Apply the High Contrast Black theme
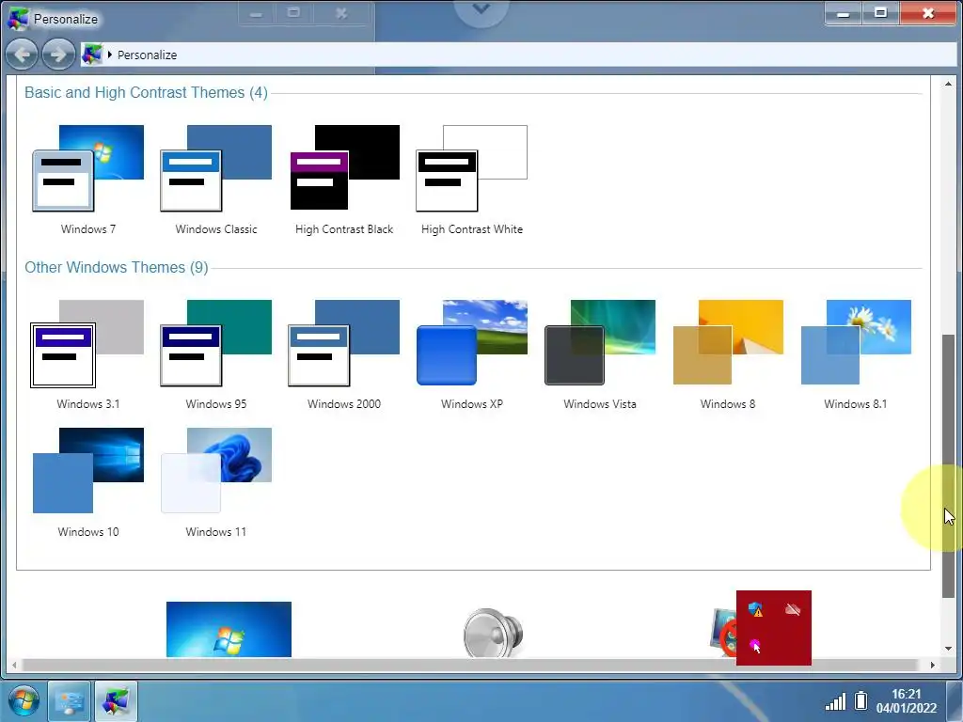The height and width of the screenshot is (722, 963). pos(344,180)
